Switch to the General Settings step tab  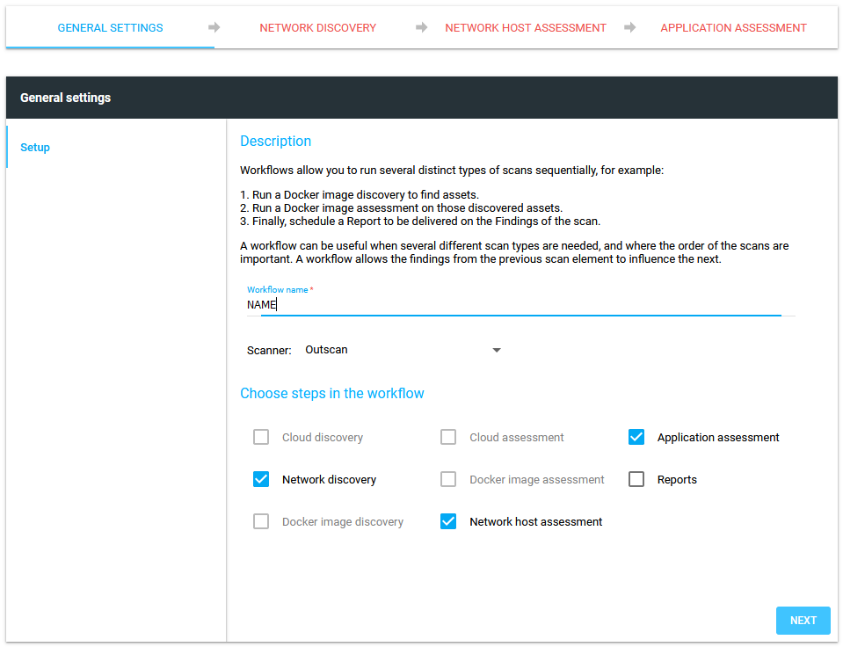click(110, 27)
